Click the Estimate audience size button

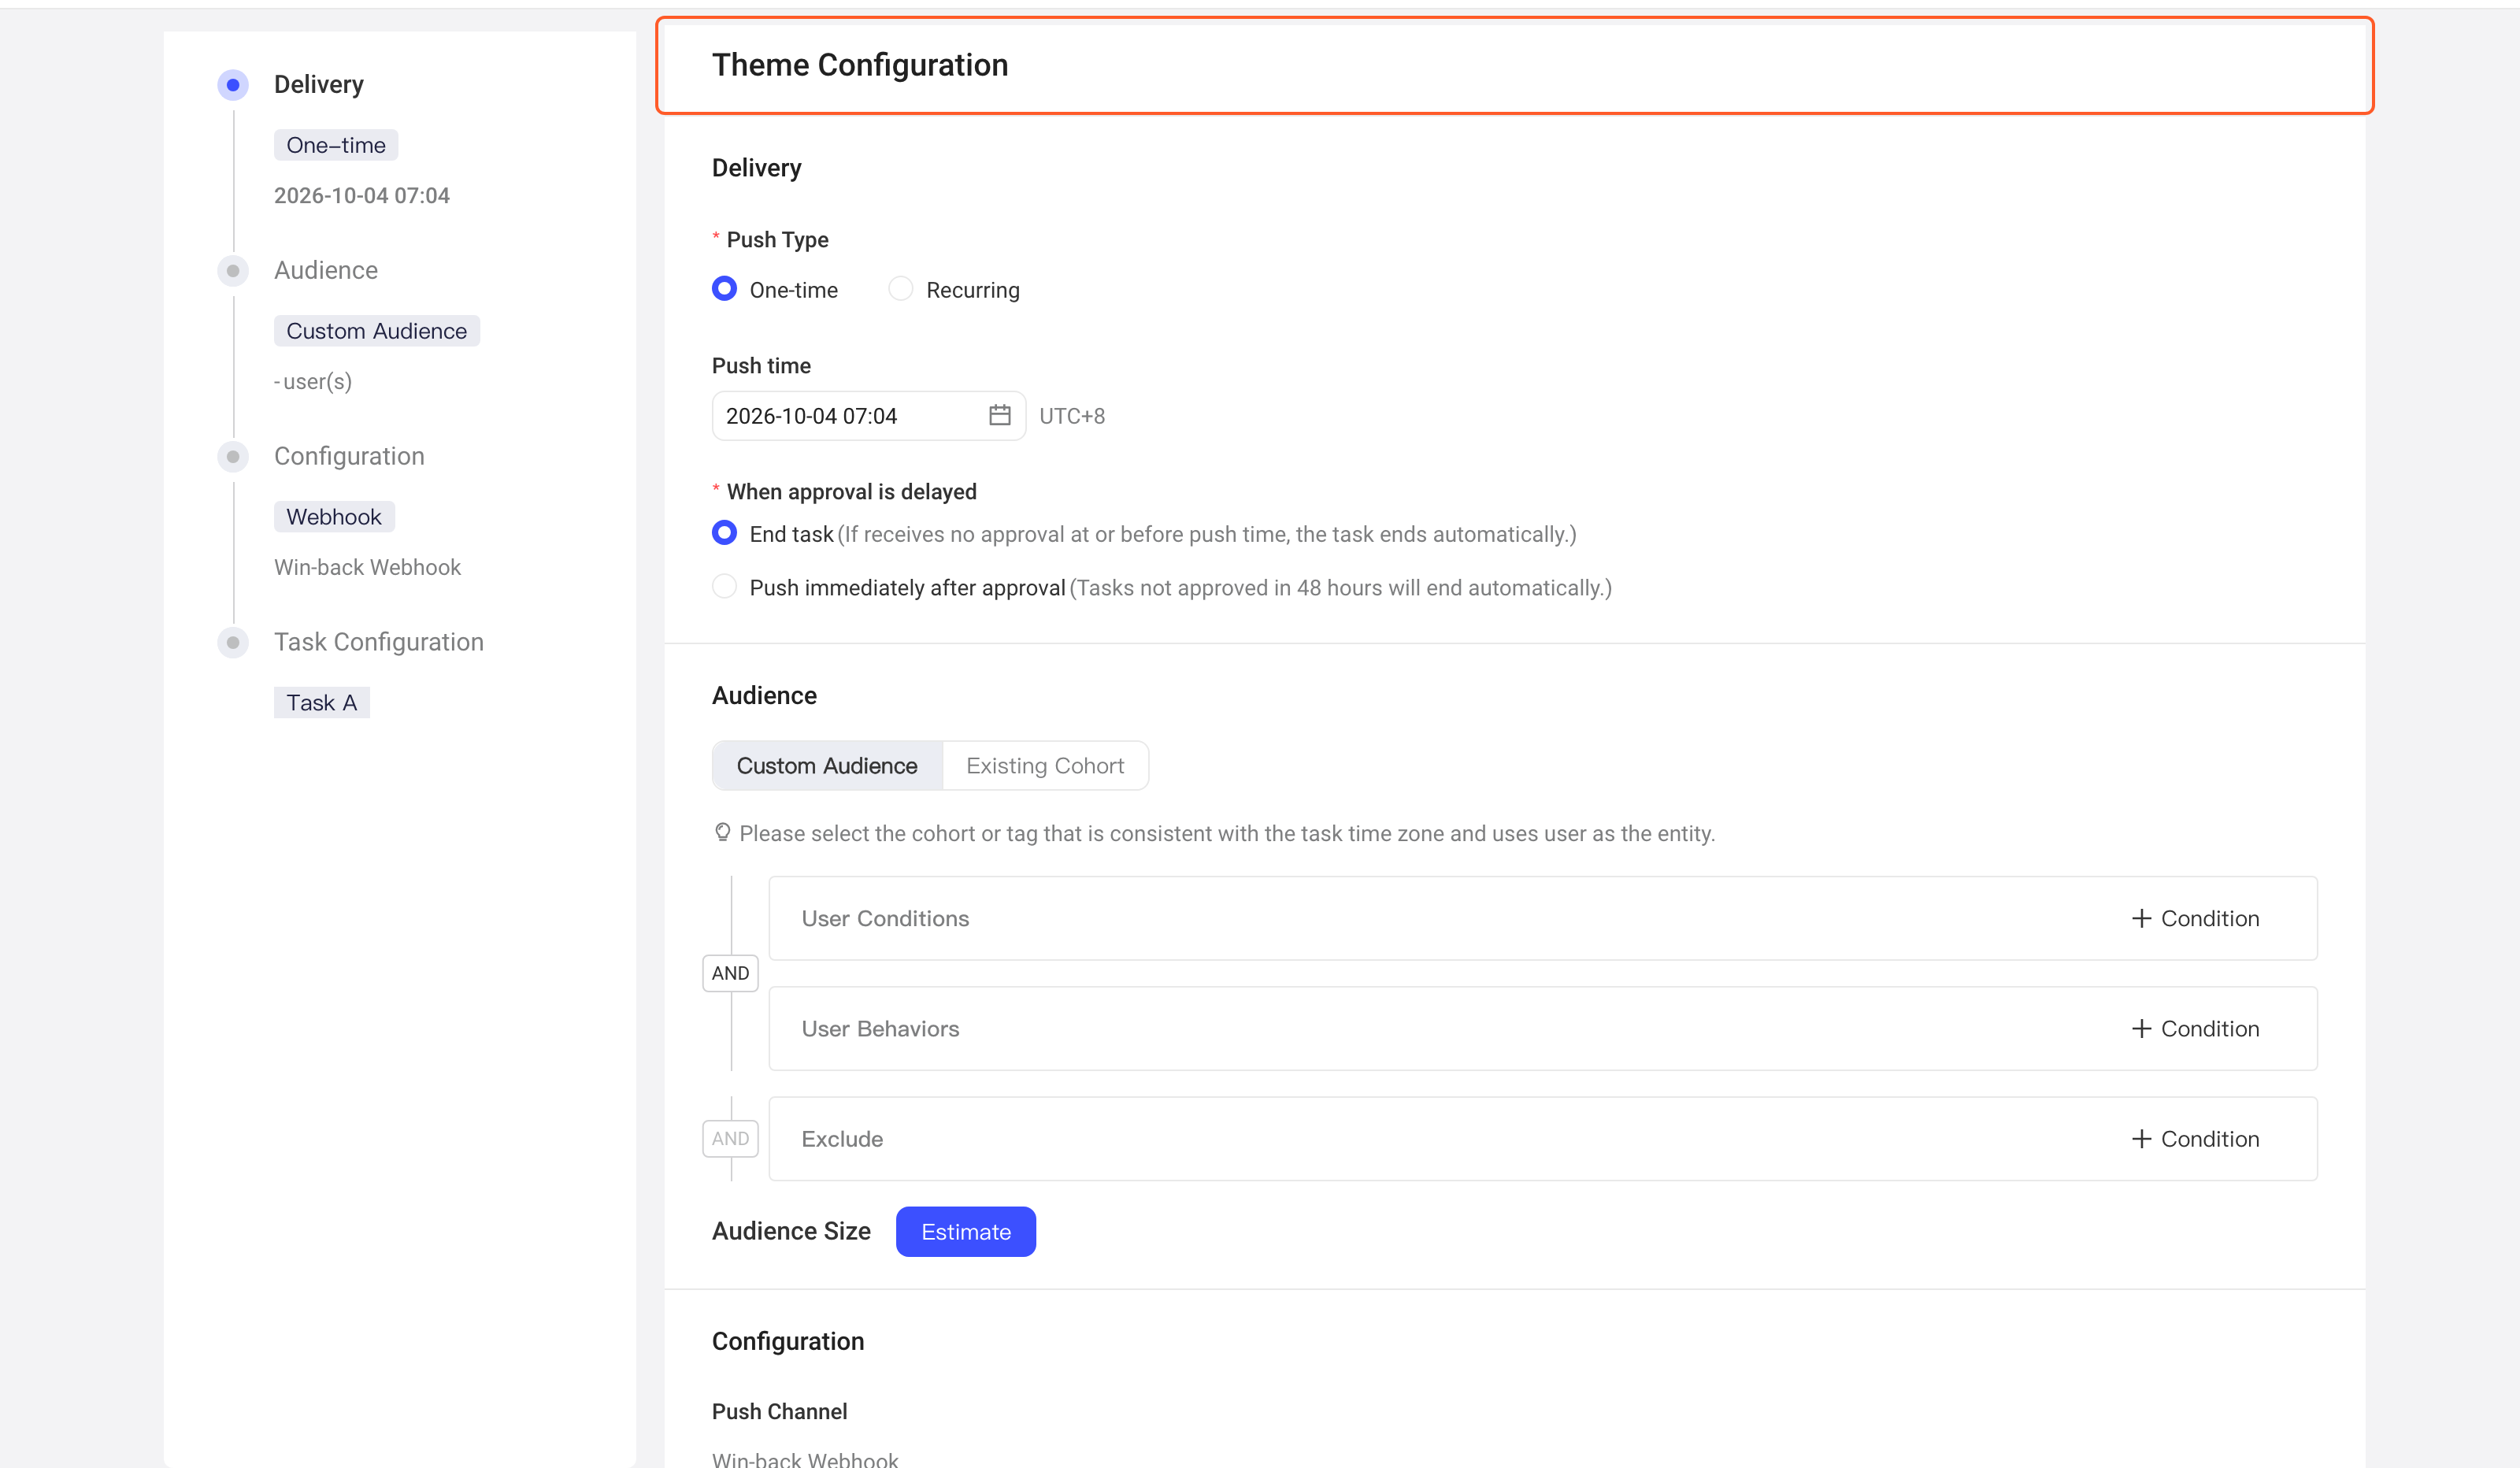pos(965,1231)
